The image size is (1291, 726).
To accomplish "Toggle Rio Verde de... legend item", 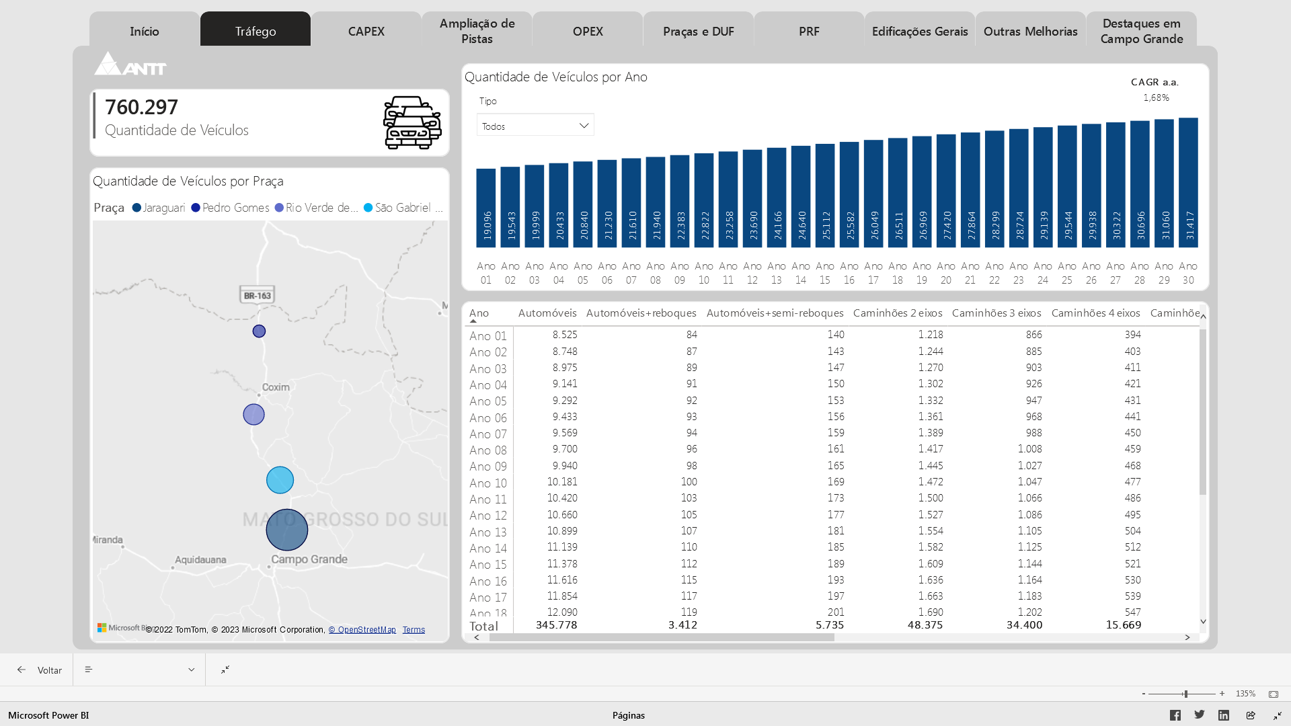I will click(x=316, y=208).
